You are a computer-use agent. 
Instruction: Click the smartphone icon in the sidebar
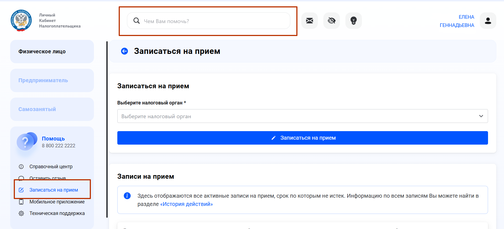click(21, 202)
